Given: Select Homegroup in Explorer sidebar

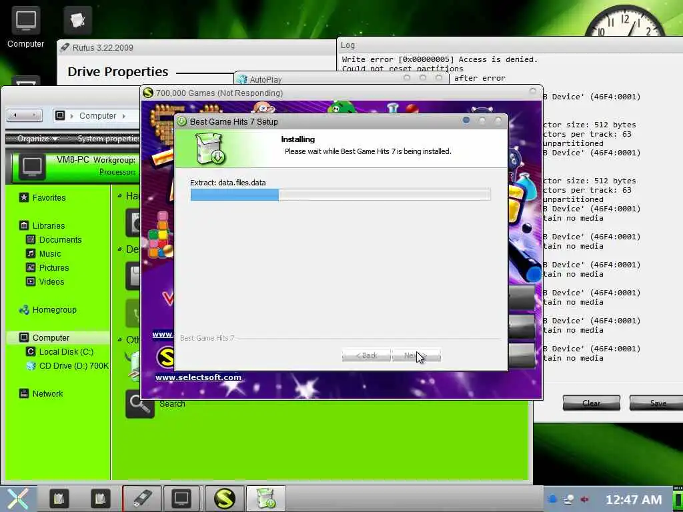Looking at the screenshot, I should point(55,309).
